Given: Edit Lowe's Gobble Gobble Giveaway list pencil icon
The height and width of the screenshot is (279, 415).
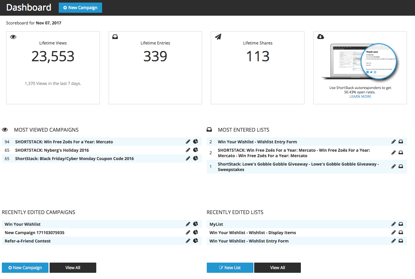Looking at the screenshot, I should point(393,166).
